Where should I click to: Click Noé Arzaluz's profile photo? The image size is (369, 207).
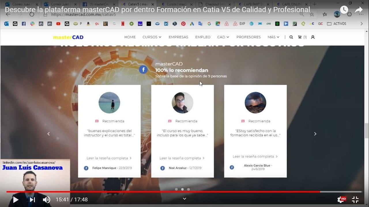(182, 103)
